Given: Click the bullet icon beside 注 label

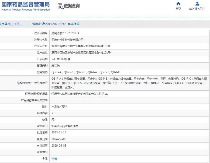Looking at the screenshot, I should 43,159.
